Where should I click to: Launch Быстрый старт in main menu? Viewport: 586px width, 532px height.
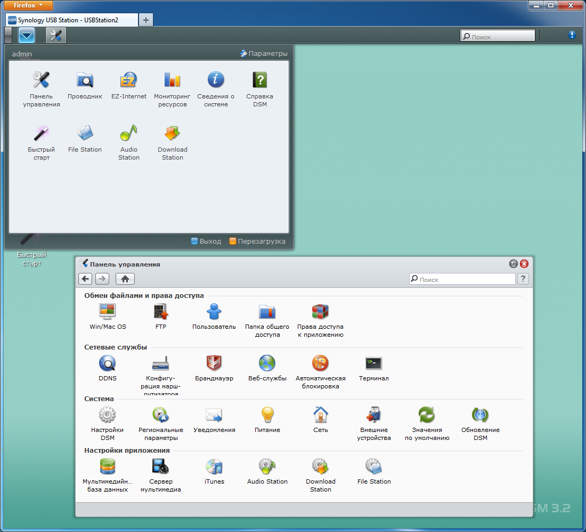tap(41, 143)
